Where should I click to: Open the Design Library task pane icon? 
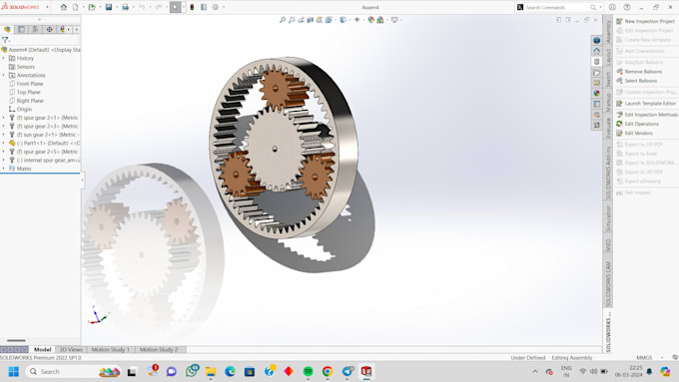(x=597, y=62)
